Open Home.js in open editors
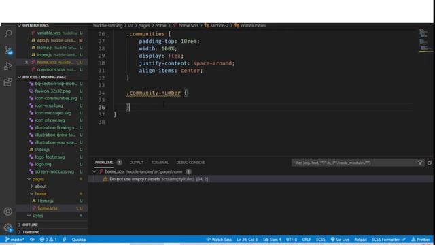The width and height of the screenshot is (435, 245). [x=45, y=48]
